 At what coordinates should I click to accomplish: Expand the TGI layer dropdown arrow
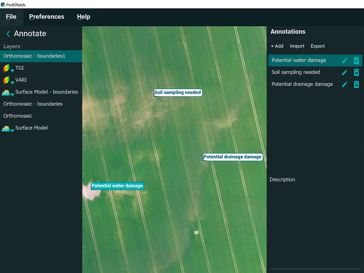tap(12, 71)
